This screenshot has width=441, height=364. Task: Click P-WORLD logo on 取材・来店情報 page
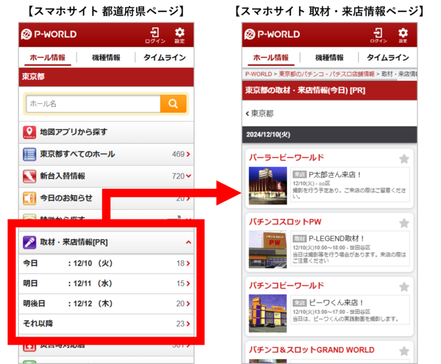pyautogui.click(x=272, y=34)
